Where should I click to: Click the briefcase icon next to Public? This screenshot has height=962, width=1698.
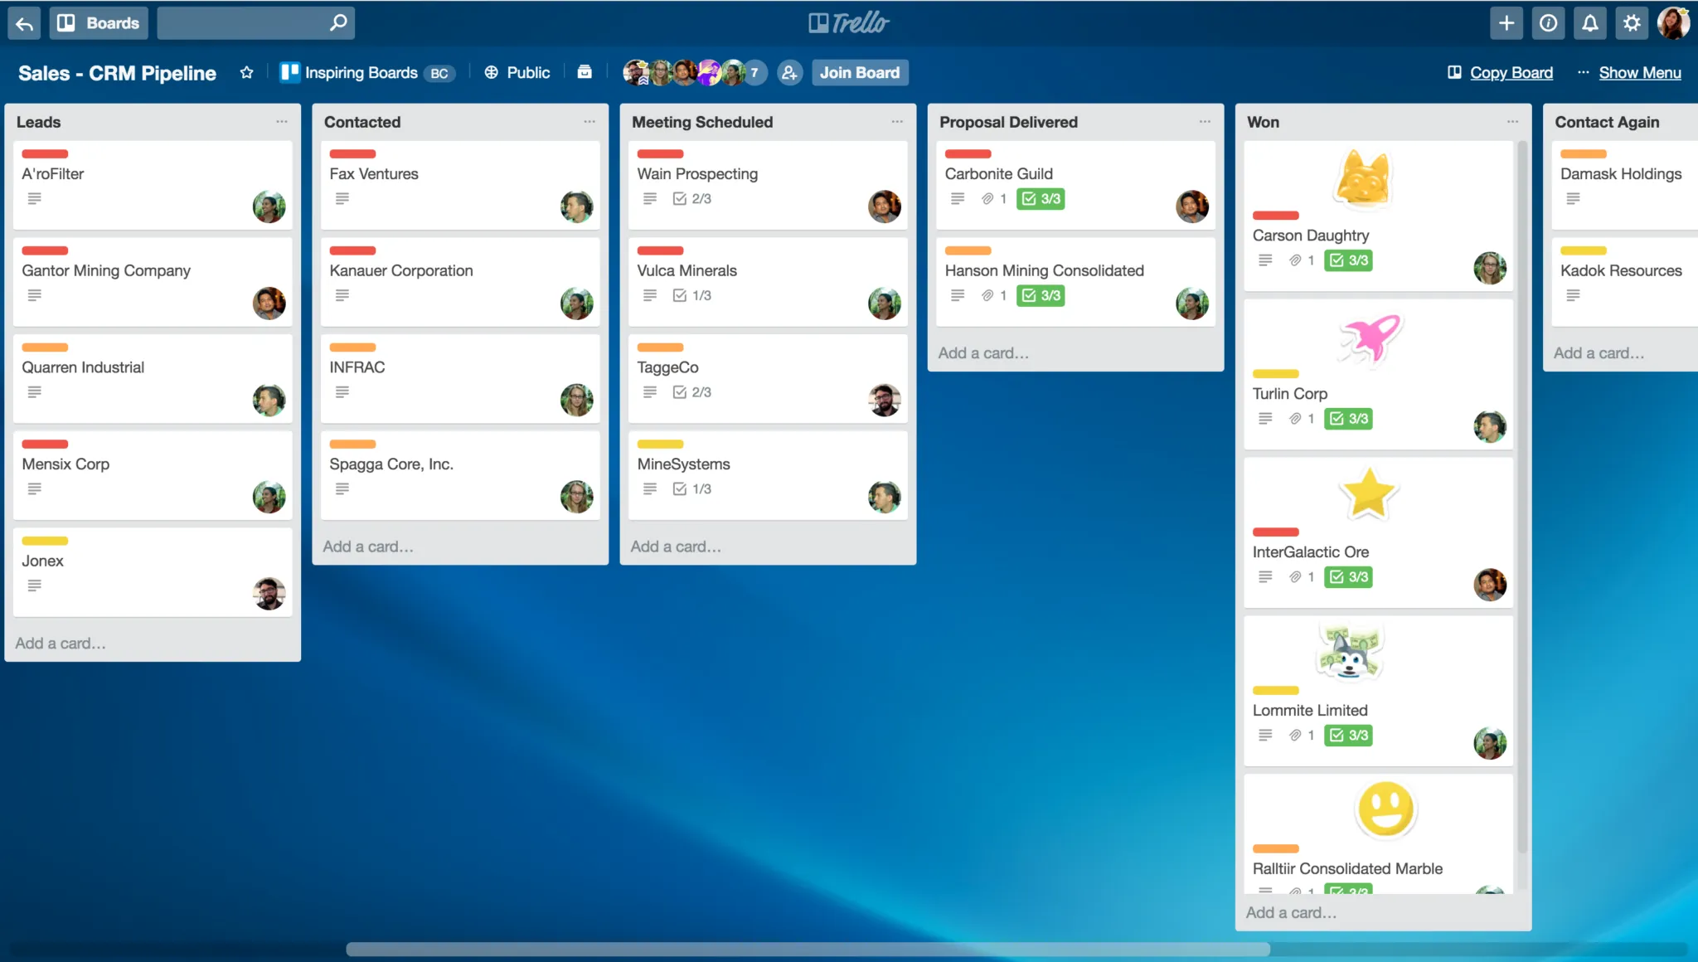click(x=585, y=72)
